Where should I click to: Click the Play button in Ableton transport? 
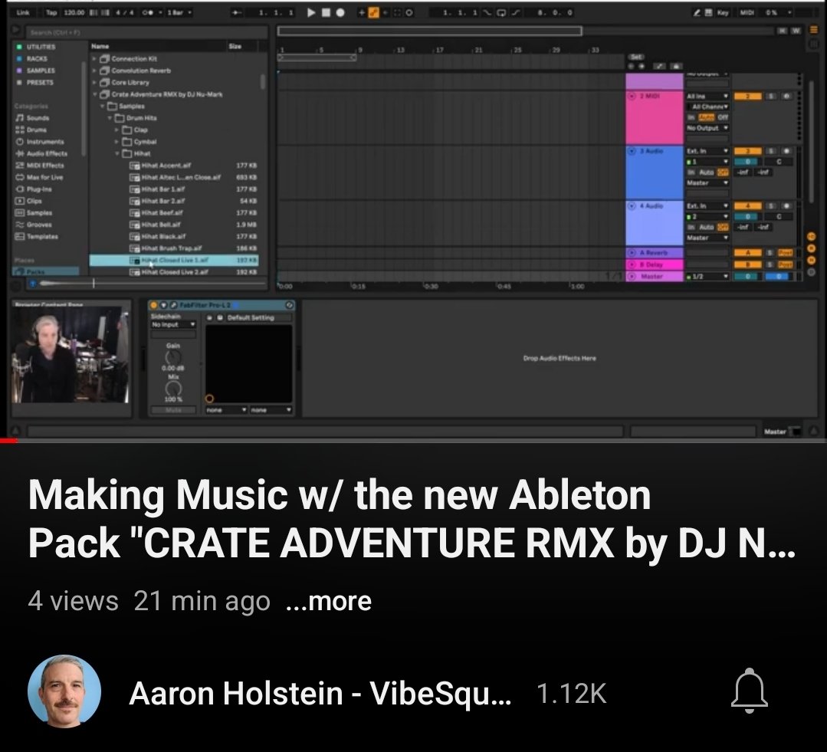point(311,12)
